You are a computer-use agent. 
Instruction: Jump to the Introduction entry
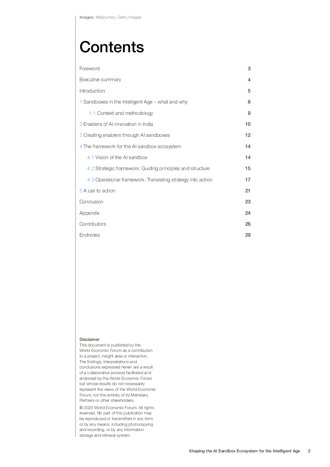coord(92,91)
